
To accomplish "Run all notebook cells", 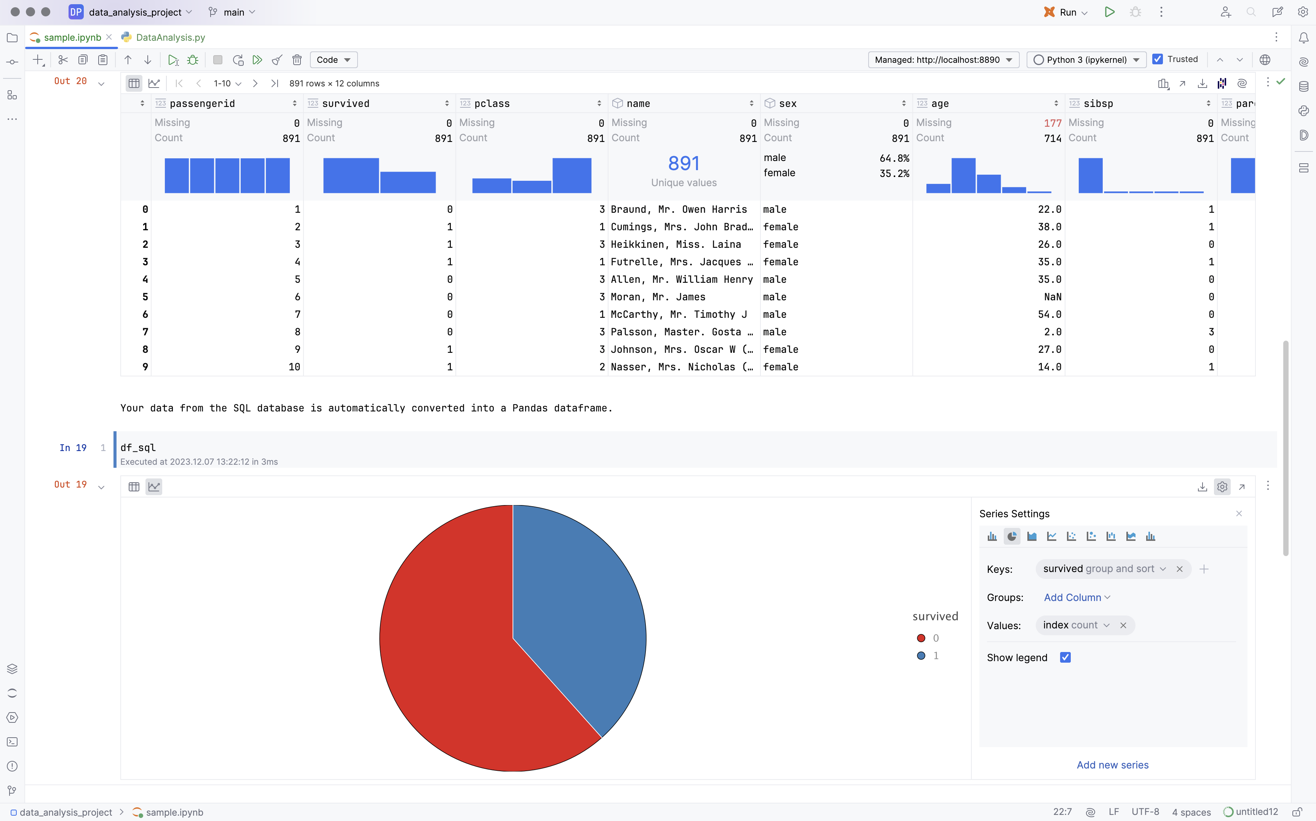I will [x=257, y=60].
